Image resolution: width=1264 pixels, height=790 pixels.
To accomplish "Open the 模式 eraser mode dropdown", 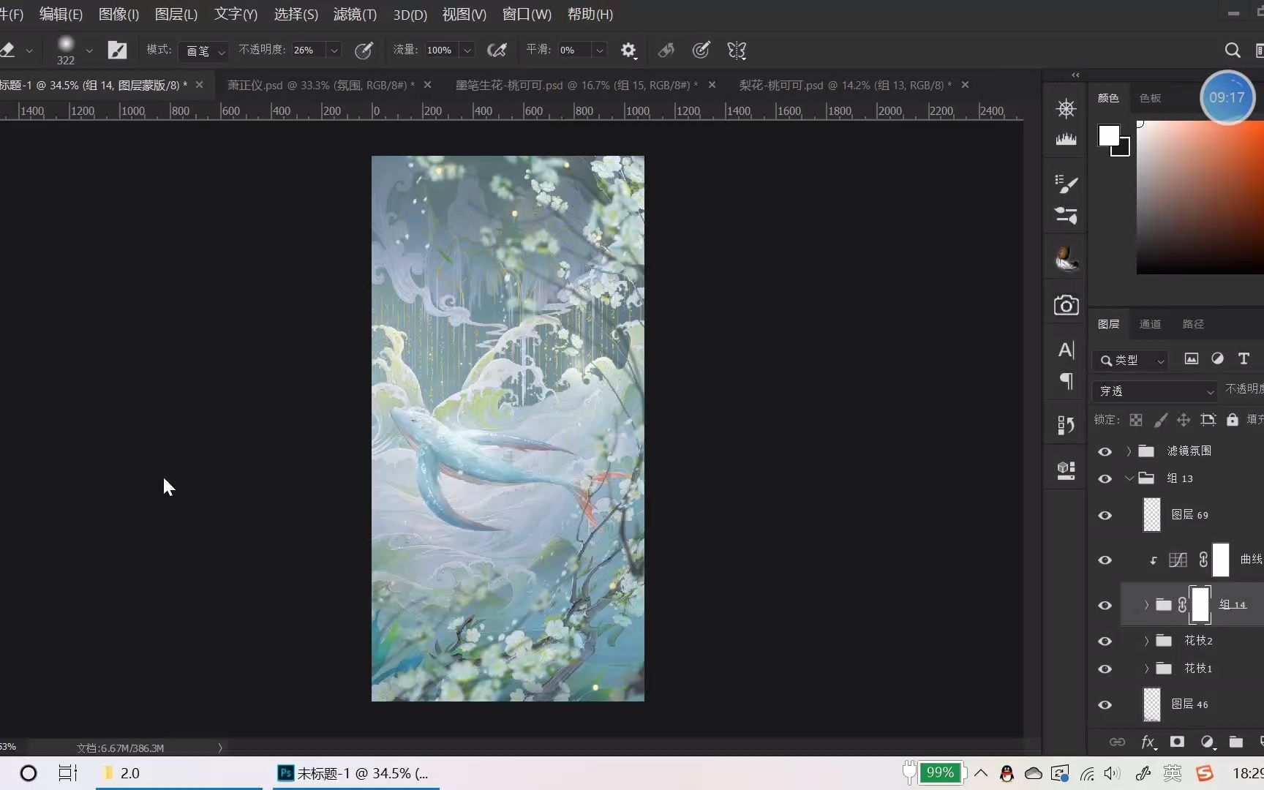I will (204, 50).
